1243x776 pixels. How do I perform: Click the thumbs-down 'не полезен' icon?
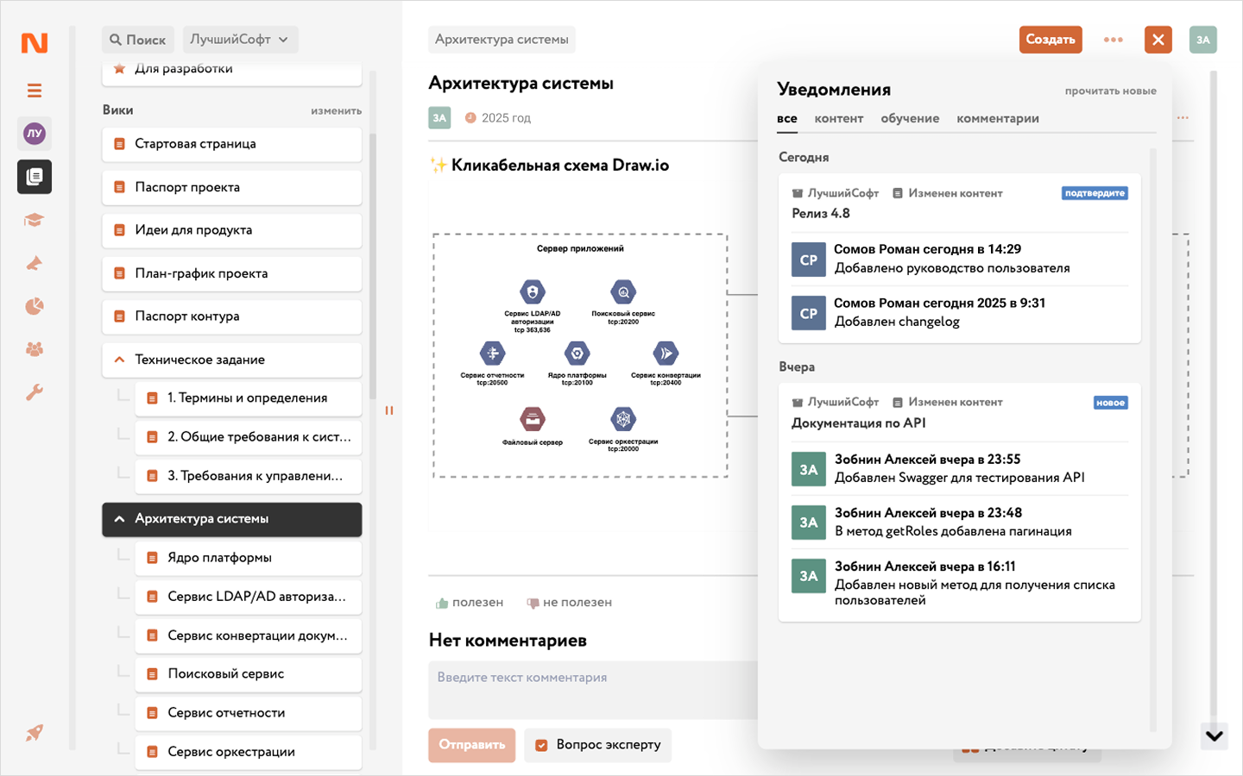533,603
